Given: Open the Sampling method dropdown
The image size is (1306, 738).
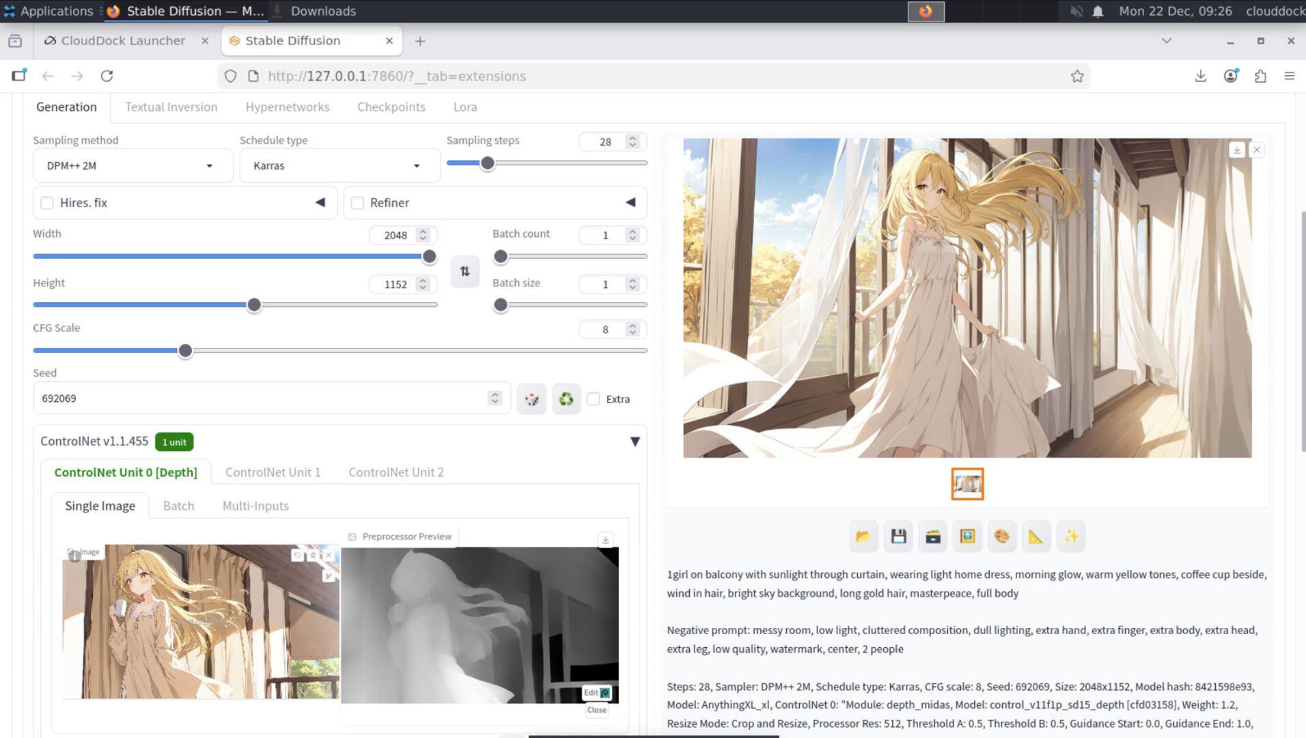Looking at the screenshot, I should pos(131,166).
